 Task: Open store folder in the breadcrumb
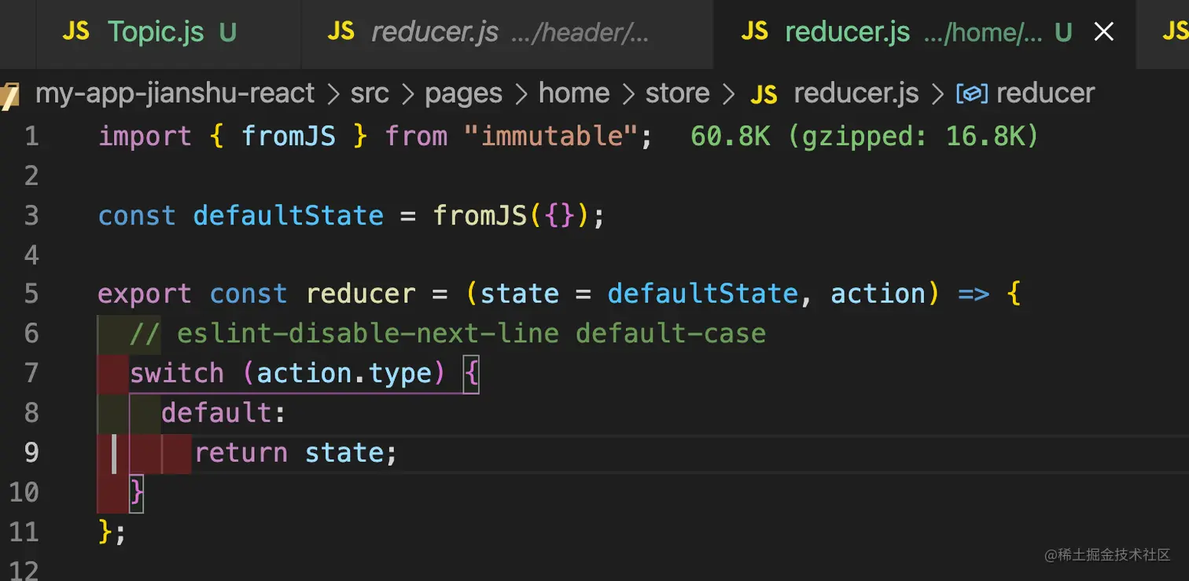click(x=678, y=93)
